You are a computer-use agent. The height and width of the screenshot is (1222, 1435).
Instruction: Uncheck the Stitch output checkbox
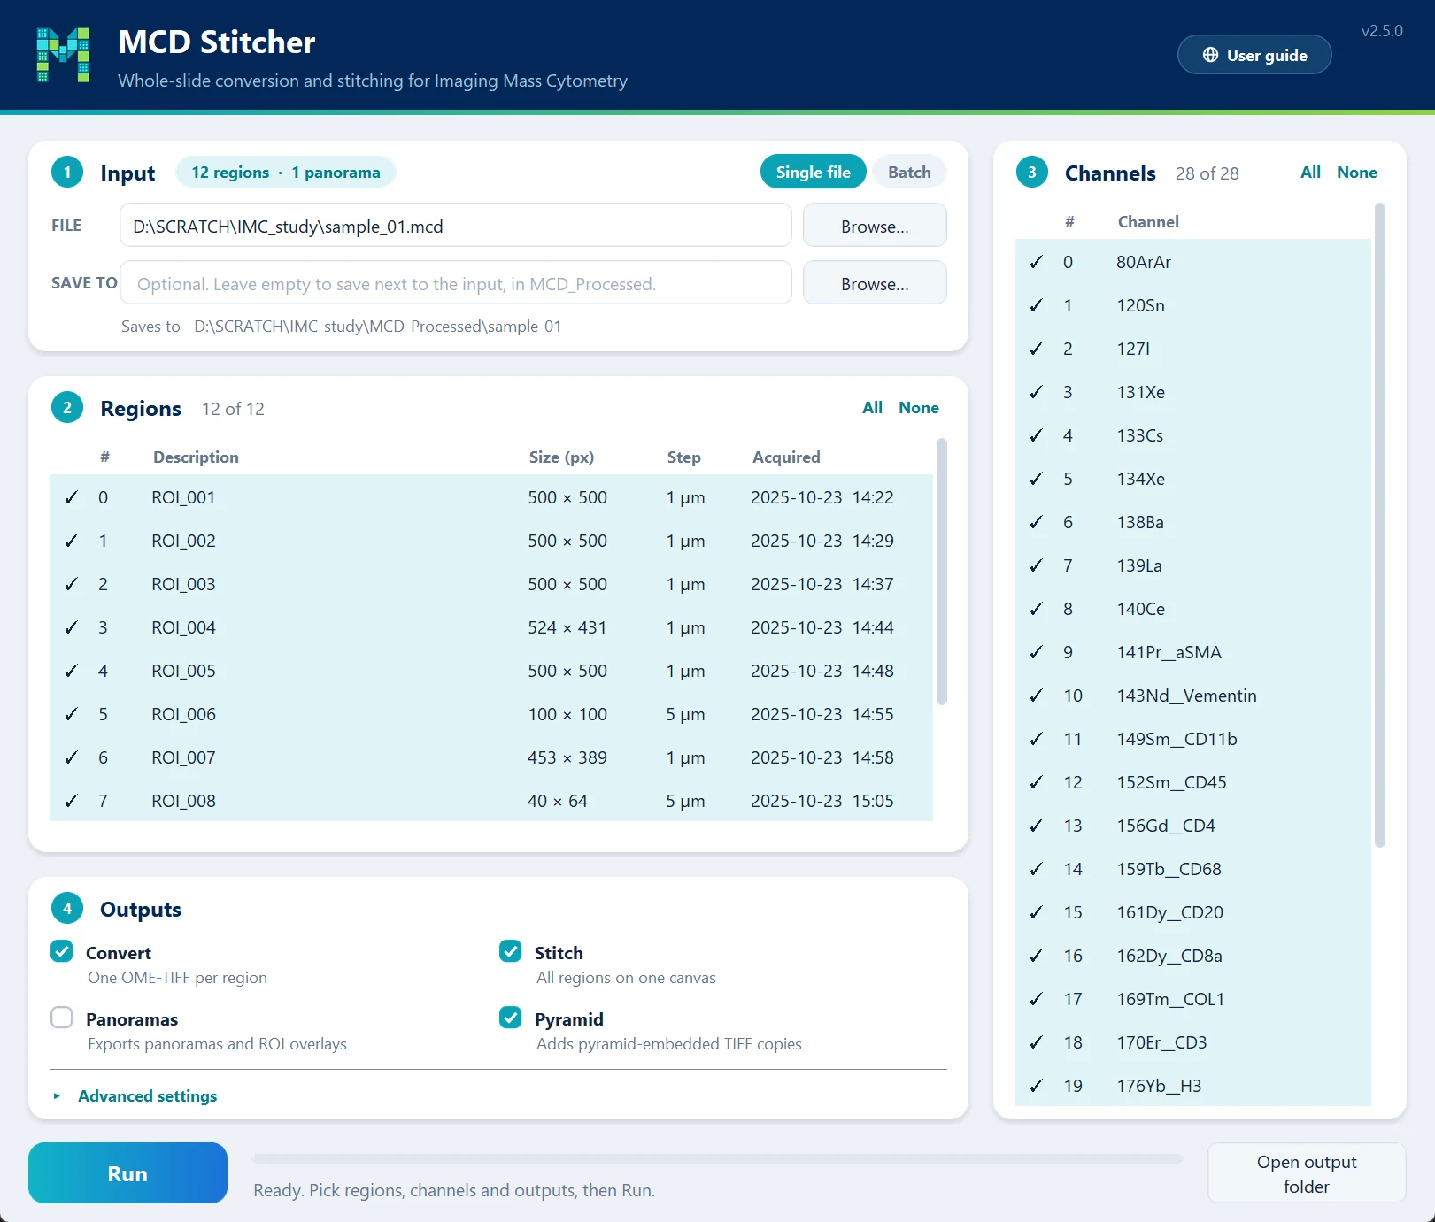[511, 951]
